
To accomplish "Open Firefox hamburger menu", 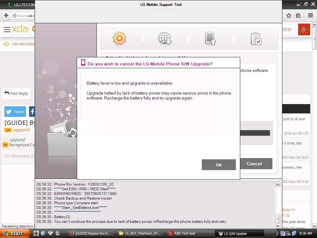I will tap(310, 15).
